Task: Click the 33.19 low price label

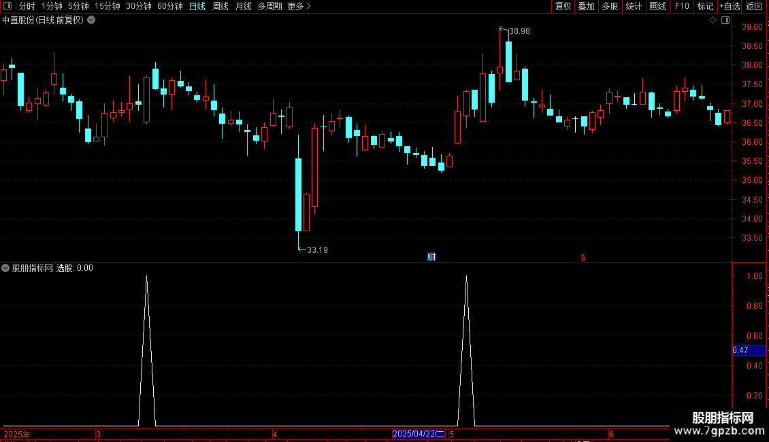Action: [x=317, y=250]
